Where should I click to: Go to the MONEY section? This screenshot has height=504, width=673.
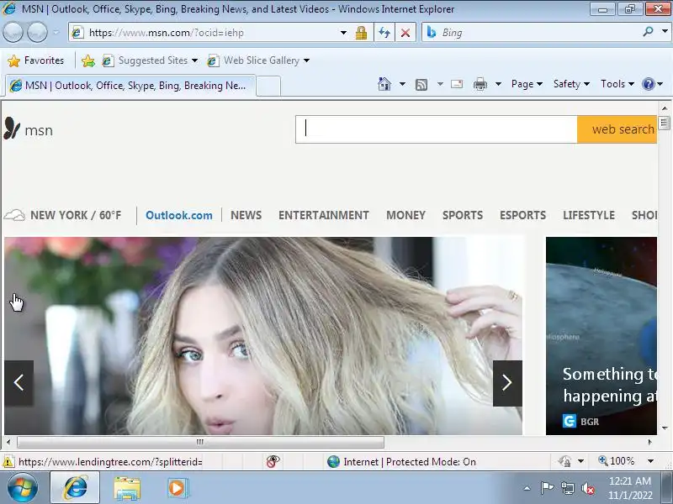[405, 215]
